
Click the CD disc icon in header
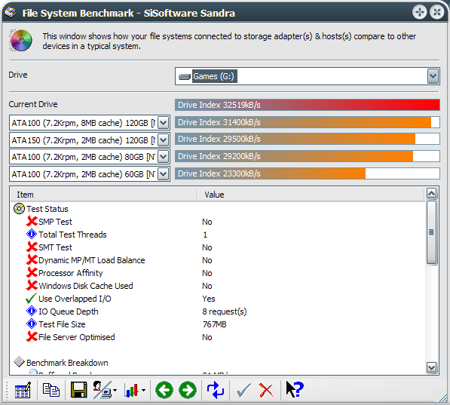20,40
